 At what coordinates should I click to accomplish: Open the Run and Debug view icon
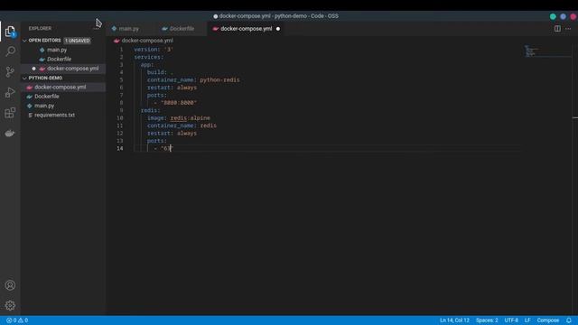click(10, 92)
